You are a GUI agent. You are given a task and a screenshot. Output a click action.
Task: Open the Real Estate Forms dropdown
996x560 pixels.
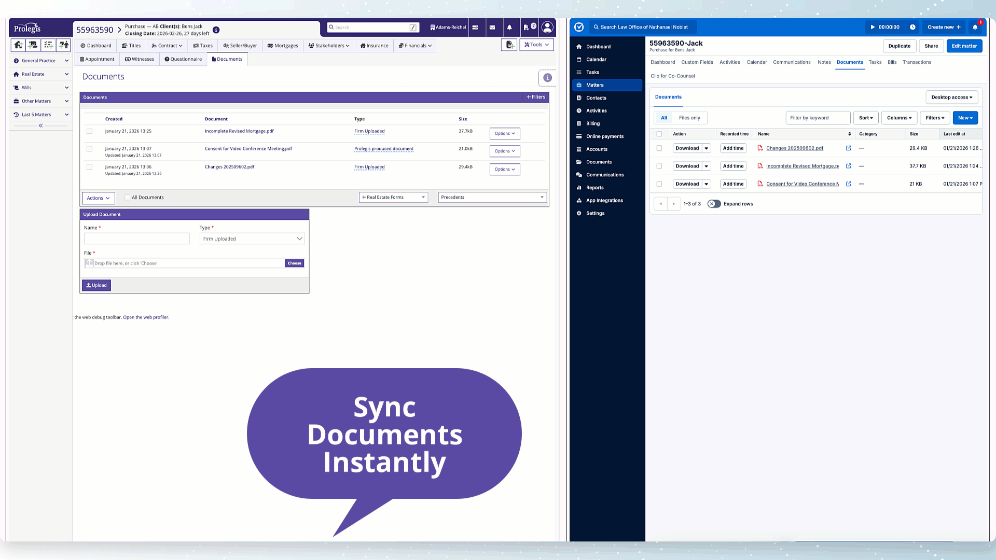(393, 198)
